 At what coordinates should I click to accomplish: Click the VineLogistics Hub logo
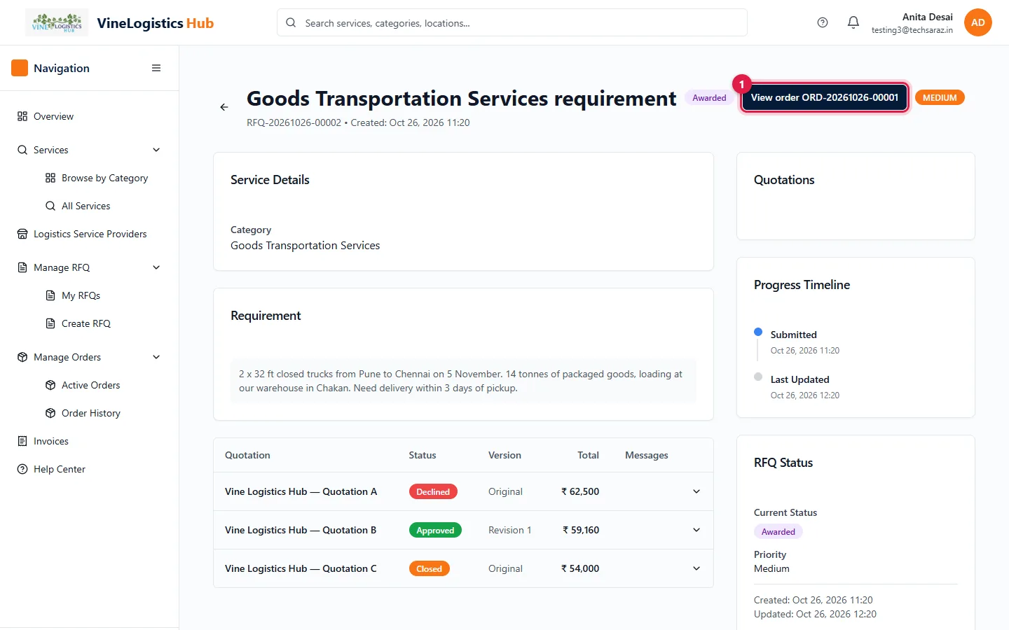click(x=57, y=22)
